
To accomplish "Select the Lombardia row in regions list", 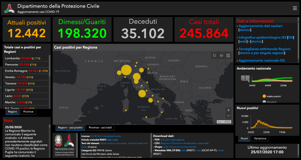I will click(26, 58).
